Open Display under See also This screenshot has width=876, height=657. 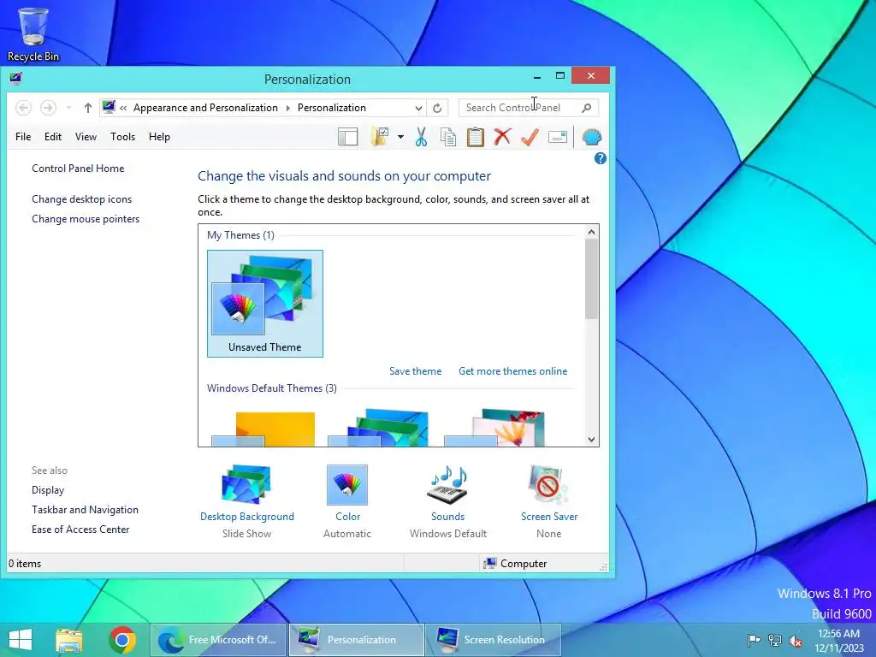(x=48, y=490)
